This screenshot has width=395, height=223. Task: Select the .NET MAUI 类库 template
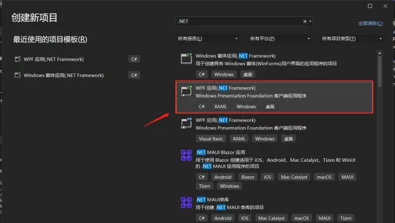click(274, 209)
